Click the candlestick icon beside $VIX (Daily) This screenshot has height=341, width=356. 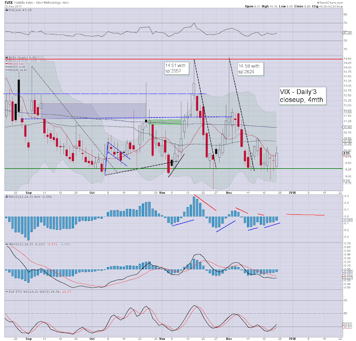(7, 58)
